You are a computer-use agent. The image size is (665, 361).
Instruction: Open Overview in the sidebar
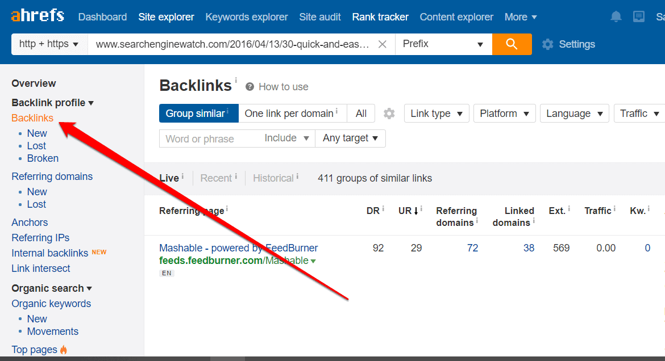(x=34, y=83)
